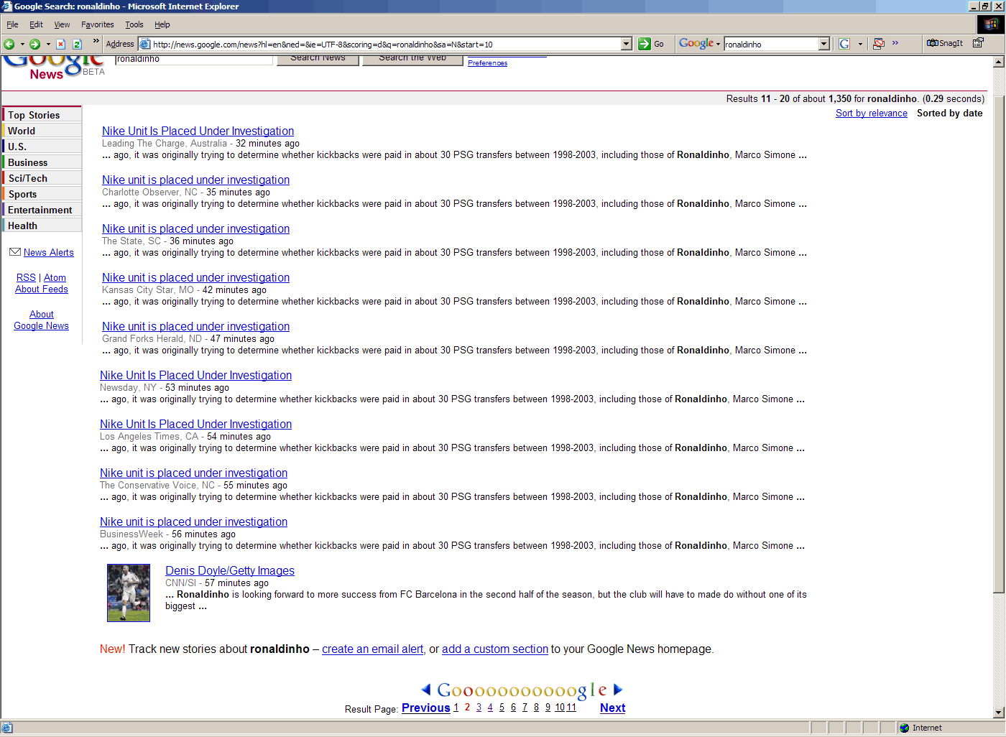
Task: Click the browser Back arrow icon
Action: click(9, 44)
